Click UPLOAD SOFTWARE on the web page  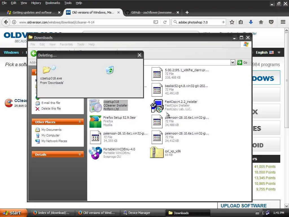(244, 206)
